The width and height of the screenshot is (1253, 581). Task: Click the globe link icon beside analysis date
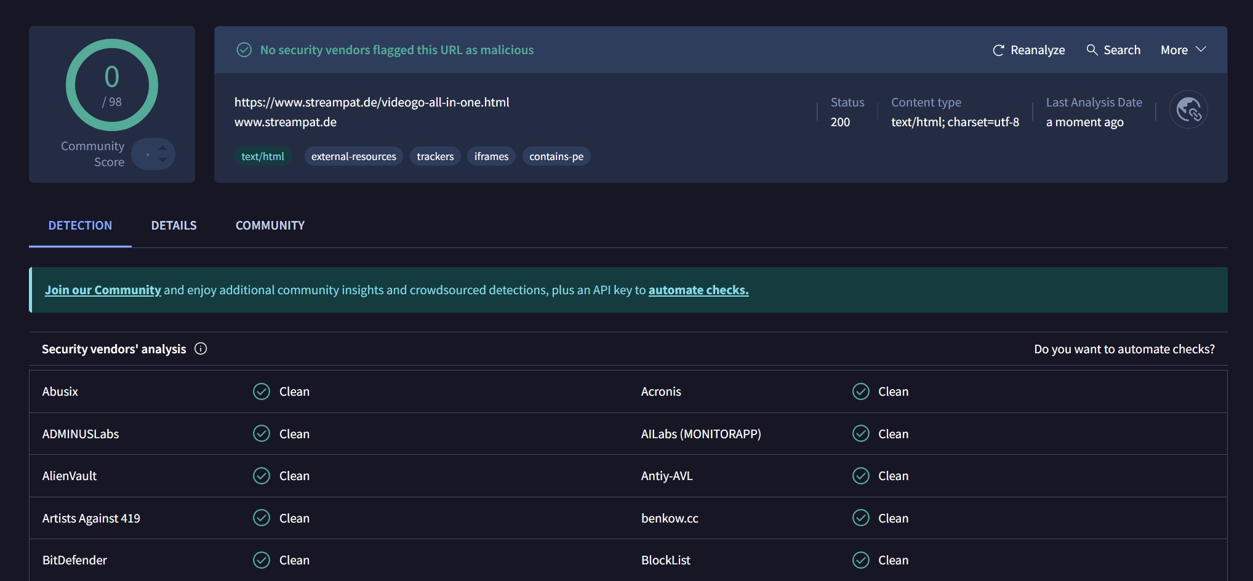tap(1188, 110)
